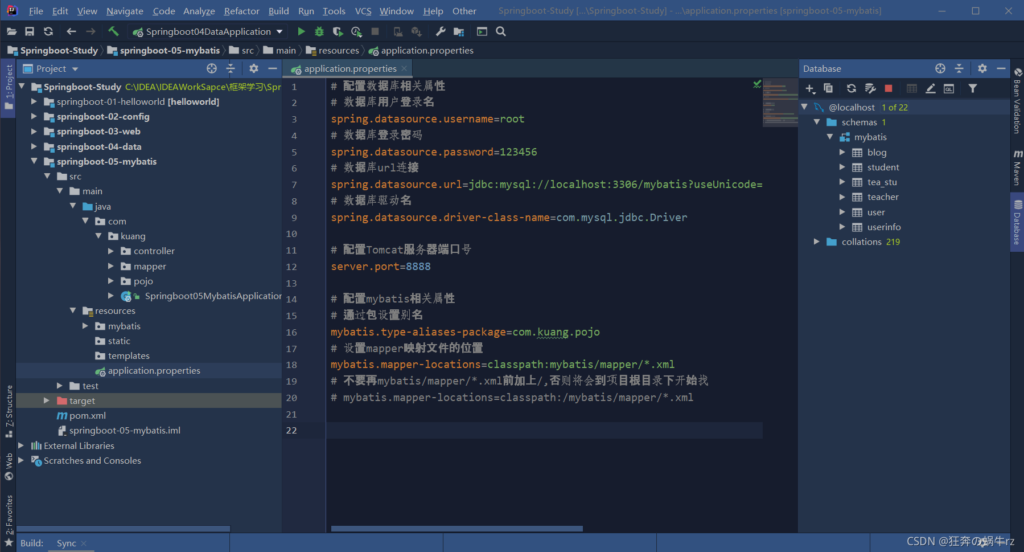Expand the blog table in Database
Screen dimensions: 1024x552
842,152
